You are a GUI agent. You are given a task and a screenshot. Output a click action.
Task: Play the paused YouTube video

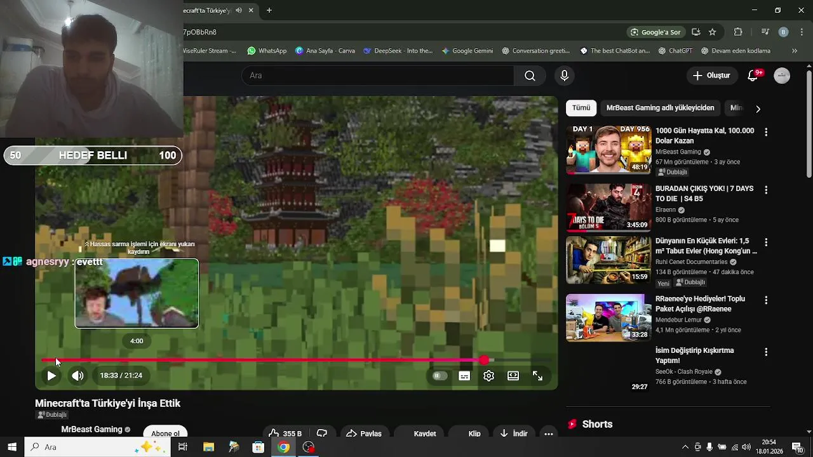coord(51,376)
